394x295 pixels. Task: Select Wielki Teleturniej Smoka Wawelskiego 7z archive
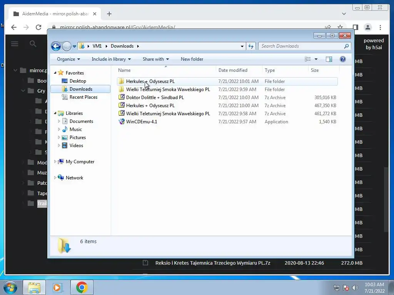pyautogui.click(x=227, y=114)
